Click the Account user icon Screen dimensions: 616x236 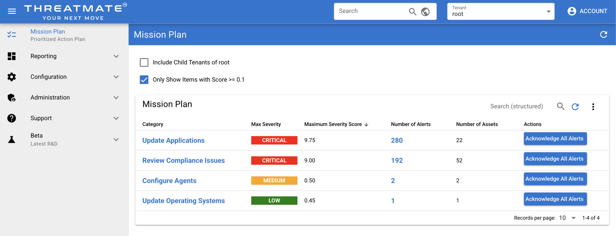pos(572,11)
